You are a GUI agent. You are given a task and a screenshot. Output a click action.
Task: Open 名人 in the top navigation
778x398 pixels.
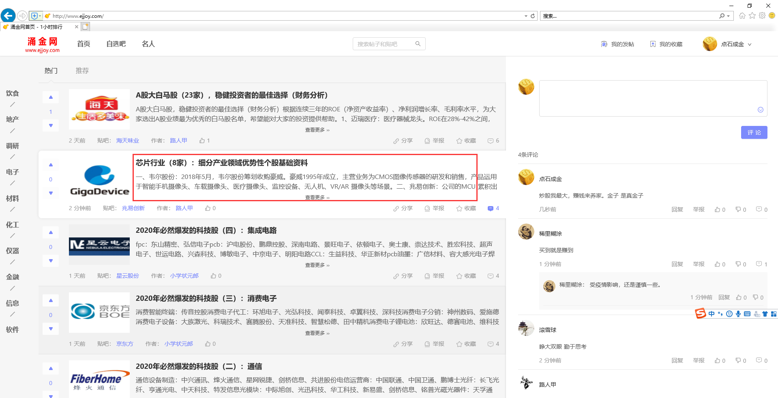click(148, 44)
